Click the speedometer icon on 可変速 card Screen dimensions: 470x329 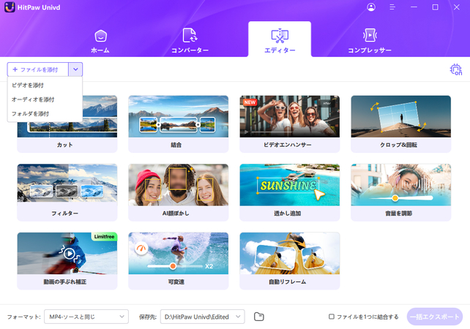coord(141,248)
